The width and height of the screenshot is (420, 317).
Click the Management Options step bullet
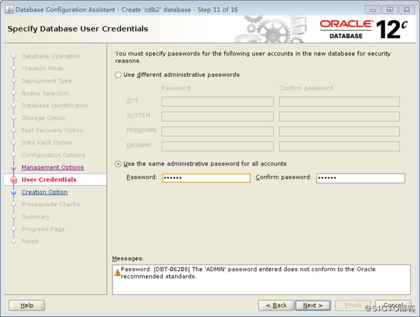[x=14, y=168]
